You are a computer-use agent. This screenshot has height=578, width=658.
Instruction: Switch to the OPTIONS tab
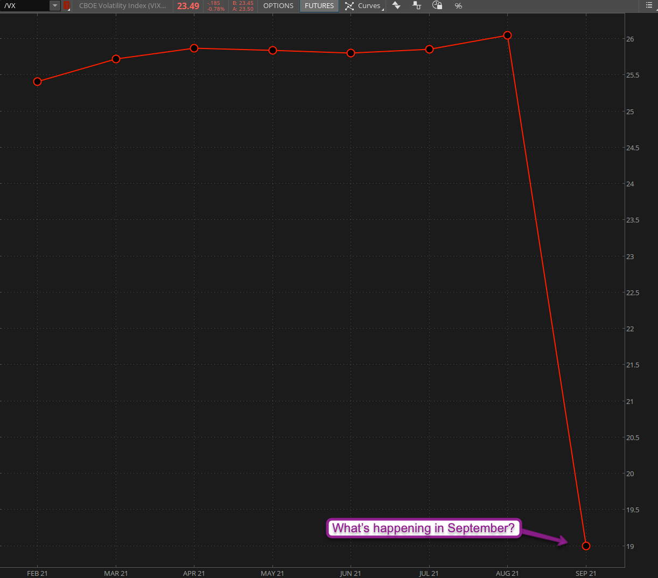(x=278, y=6)
